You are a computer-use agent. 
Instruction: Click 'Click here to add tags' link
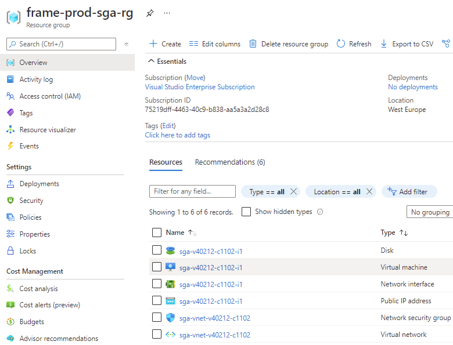[178, 135]
